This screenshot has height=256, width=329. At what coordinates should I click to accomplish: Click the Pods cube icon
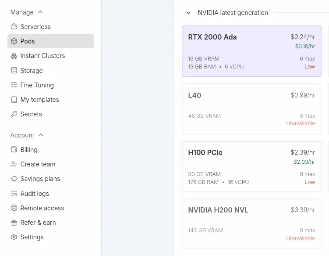(14, 41)
